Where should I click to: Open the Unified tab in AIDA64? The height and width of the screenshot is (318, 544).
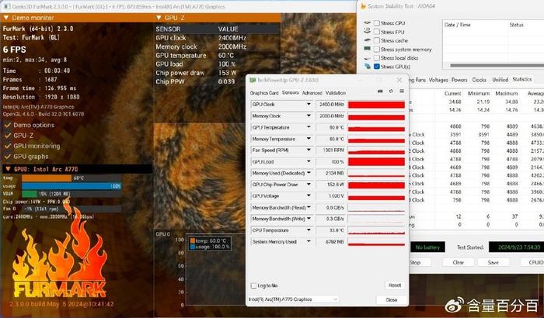[x=500, y=80]
